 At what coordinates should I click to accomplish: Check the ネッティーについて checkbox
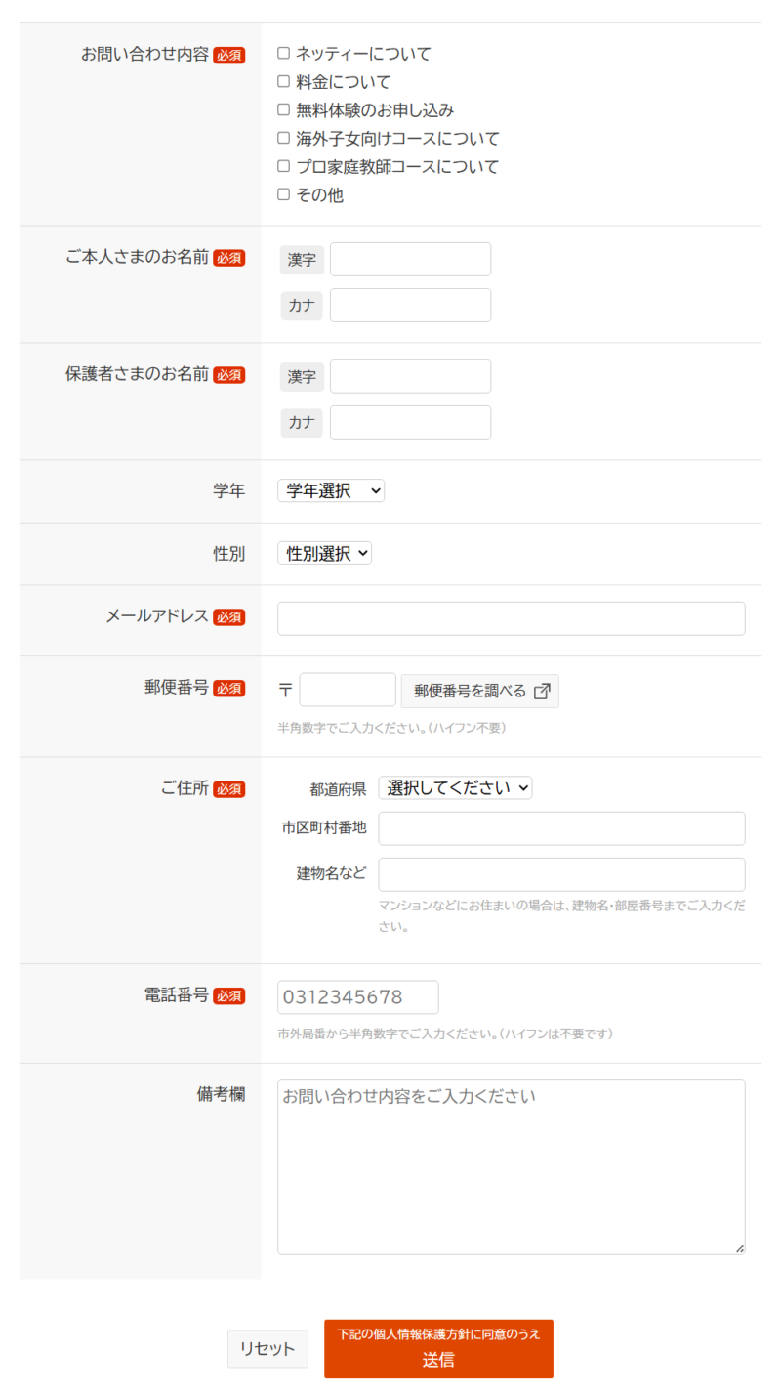[x=284, y=54]
